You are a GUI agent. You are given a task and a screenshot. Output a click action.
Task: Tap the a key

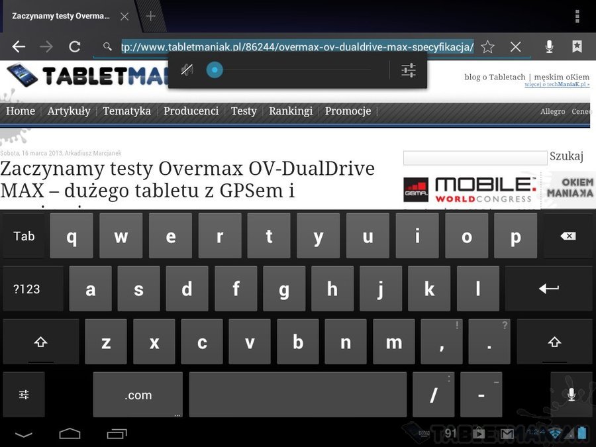click(x=91, y=289)
